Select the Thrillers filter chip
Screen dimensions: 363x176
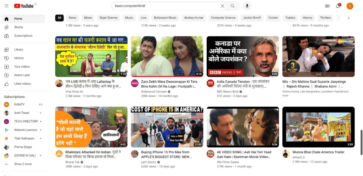(x=325, y=18)
